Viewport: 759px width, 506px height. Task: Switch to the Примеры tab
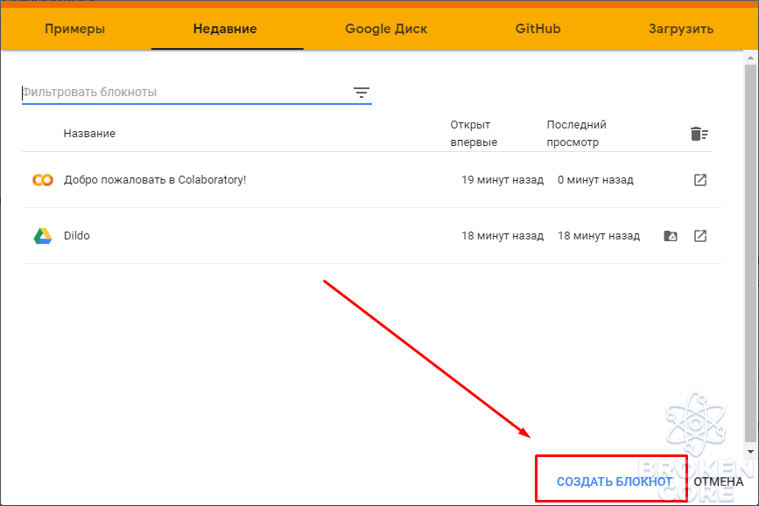(x=75, y=29)
